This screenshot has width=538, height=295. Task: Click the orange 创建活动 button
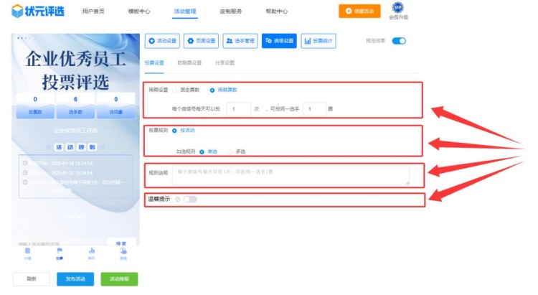359,11
